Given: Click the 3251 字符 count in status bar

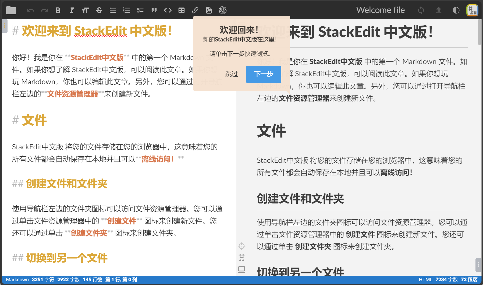Looking at the screenshot, I should click(x=43, y=280).
